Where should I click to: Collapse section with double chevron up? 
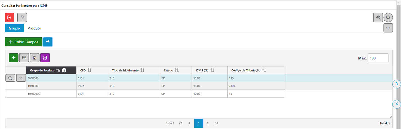click(396, 84)
